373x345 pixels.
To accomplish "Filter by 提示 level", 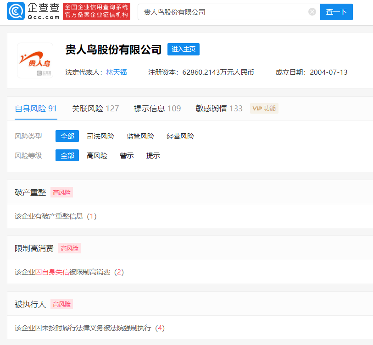I will click(x=153, y=156).
